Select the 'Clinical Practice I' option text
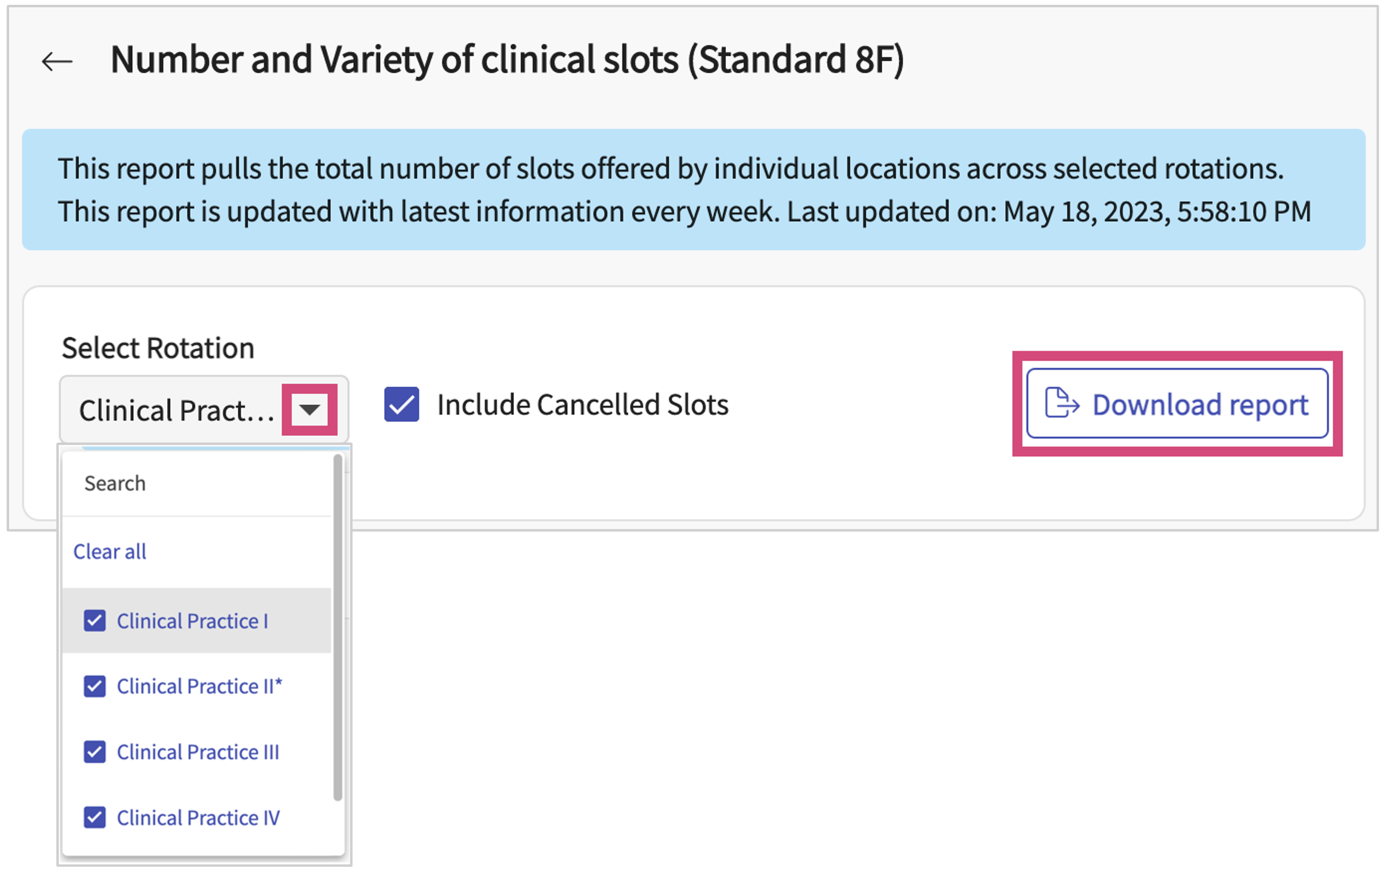The image size is (1384, 873). tap(192, 621)
